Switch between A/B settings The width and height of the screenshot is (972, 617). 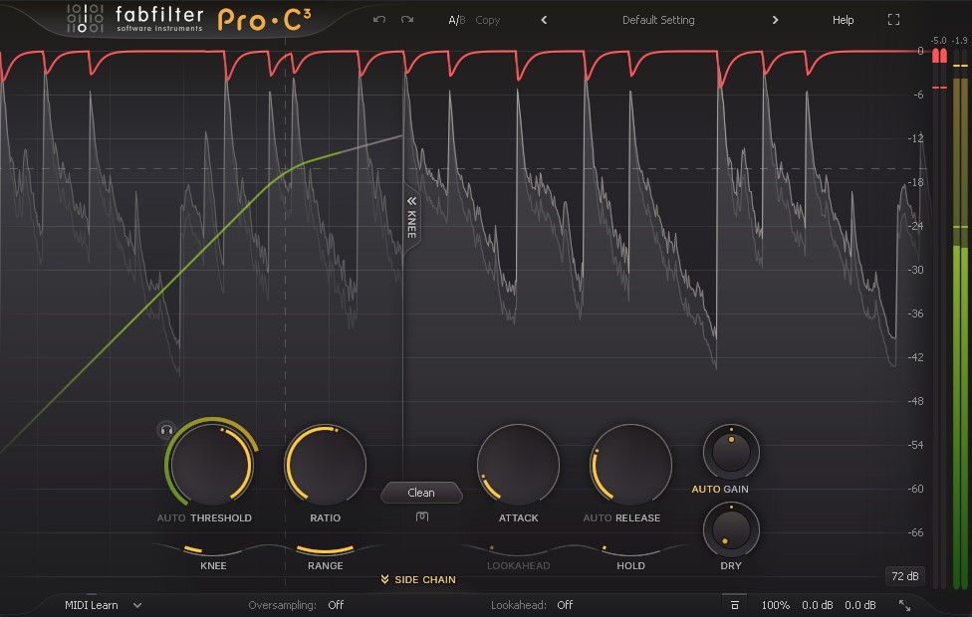click(x=454, y=19)
